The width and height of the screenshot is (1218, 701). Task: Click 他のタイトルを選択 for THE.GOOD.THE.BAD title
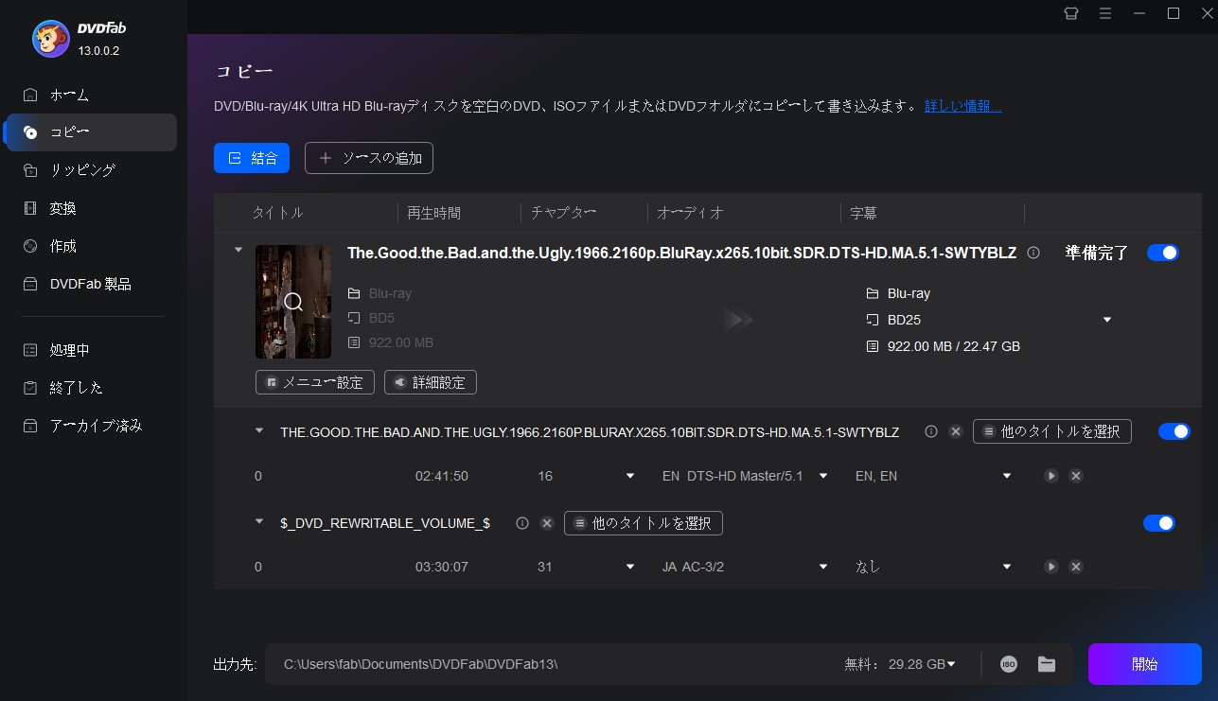pyautogui.click(x=1052, y=431)
